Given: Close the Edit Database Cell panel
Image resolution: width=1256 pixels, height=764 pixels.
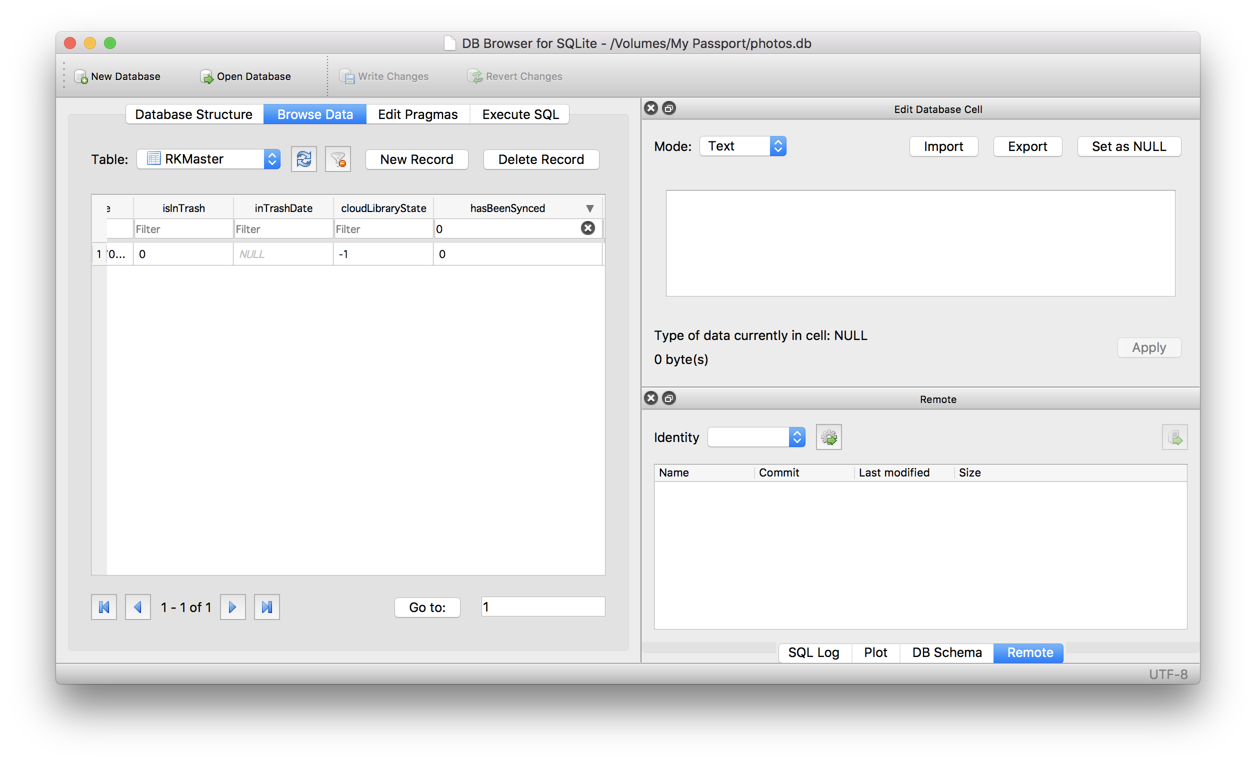Looking at the screenshot, I should 651,108.
